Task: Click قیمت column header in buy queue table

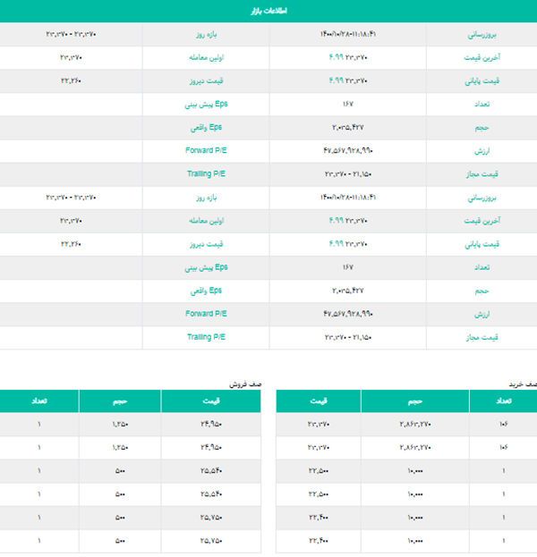Action: tap(318, 401)
